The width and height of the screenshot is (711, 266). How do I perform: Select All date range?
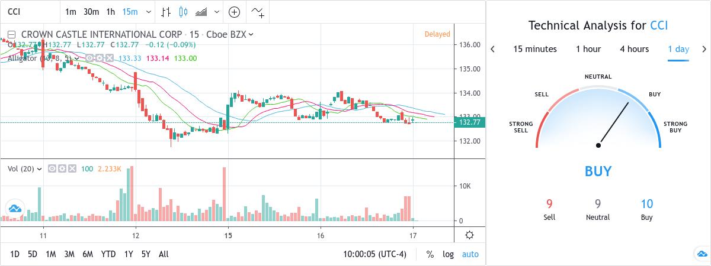(x=164, y=254)
